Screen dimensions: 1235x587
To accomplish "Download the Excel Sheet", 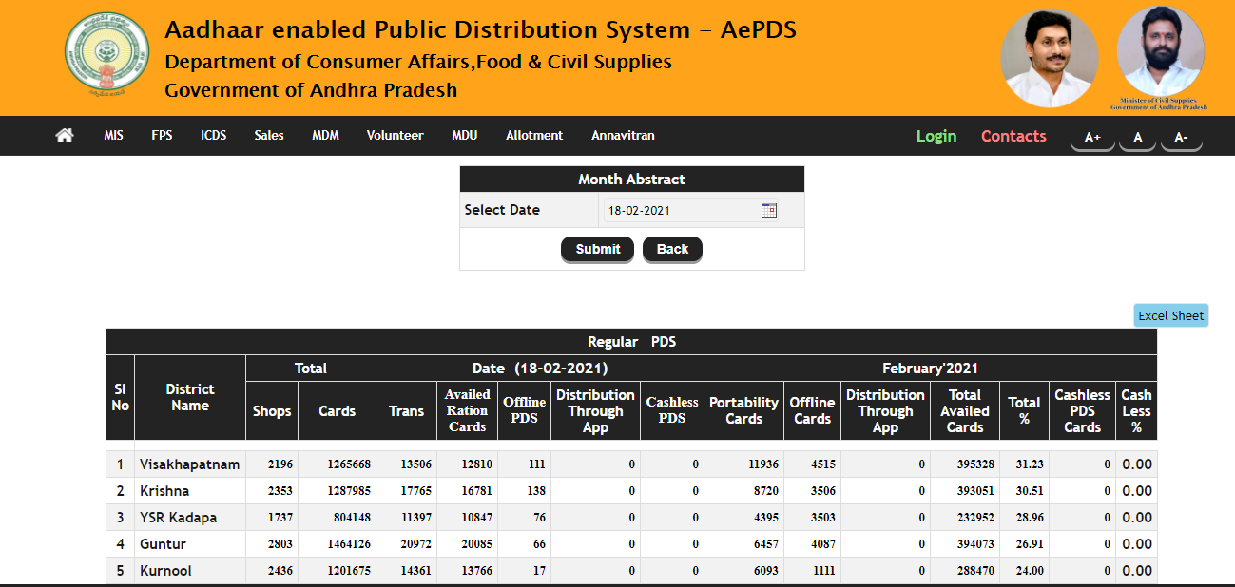I will pyautogui.click(x=1170, y=315).
